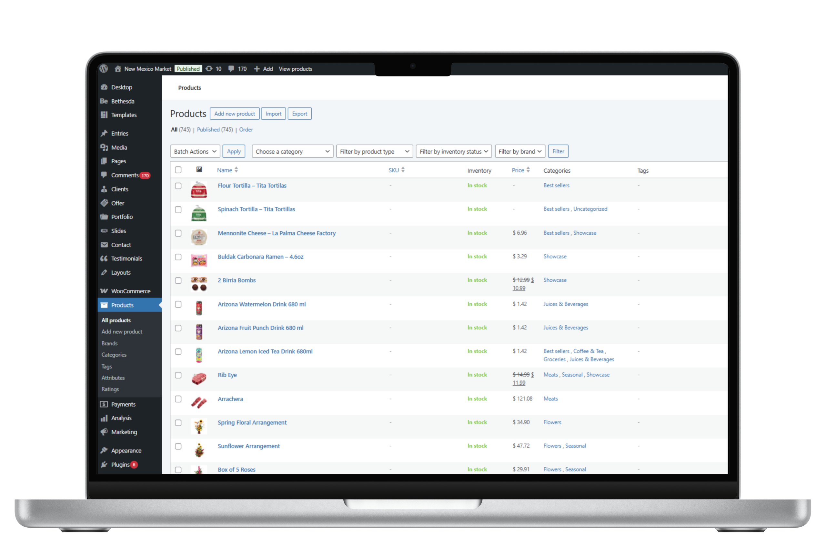The image size is (826, 537).
Task: Open the Categories submenu item
Action: click(x=114, y=355)
